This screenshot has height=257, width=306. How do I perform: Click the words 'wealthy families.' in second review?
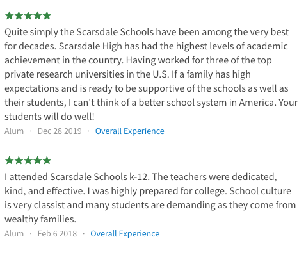[40, 219]
